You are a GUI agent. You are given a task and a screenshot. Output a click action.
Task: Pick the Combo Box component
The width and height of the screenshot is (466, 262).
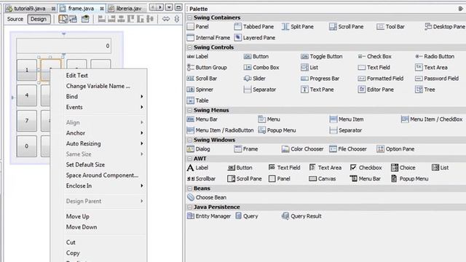[261, 68]
